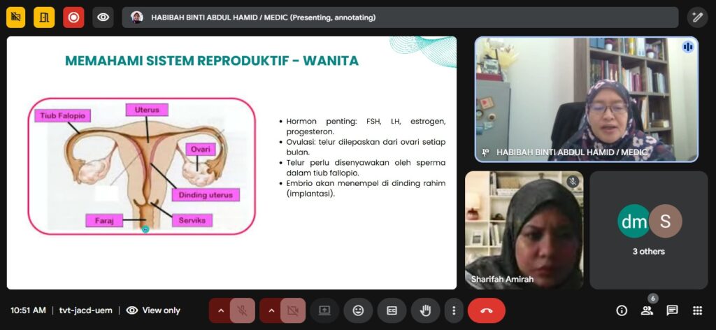Select Habibah Binti Abdul Hamid video tile
The image size is (716, 330).
(x=587, y=99)
